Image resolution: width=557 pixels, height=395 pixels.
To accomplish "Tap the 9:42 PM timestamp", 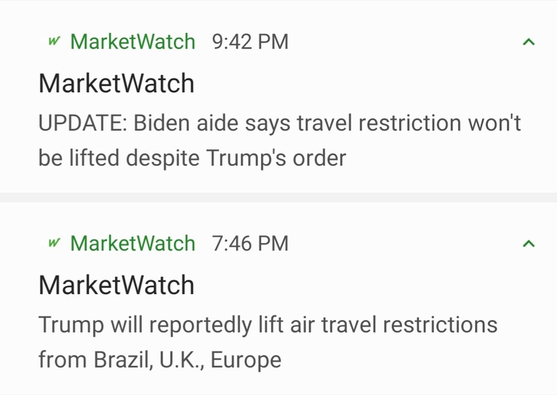I will pos(250,42).
